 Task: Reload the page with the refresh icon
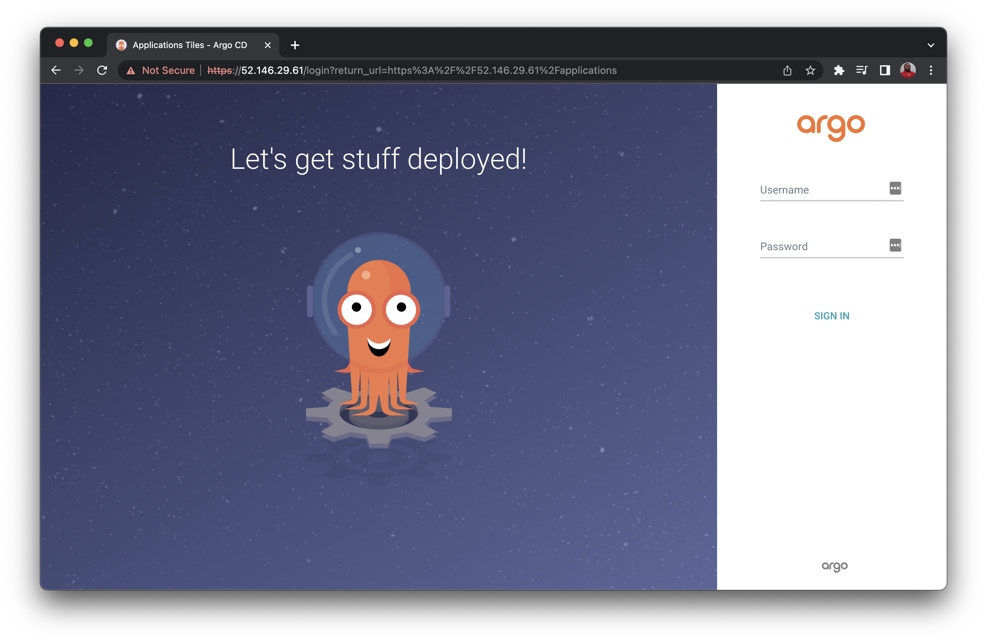click(x=102, y=70)
